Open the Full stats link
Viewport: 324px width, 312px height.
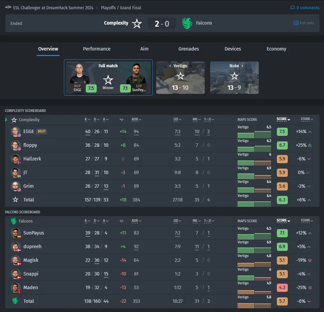304,23
